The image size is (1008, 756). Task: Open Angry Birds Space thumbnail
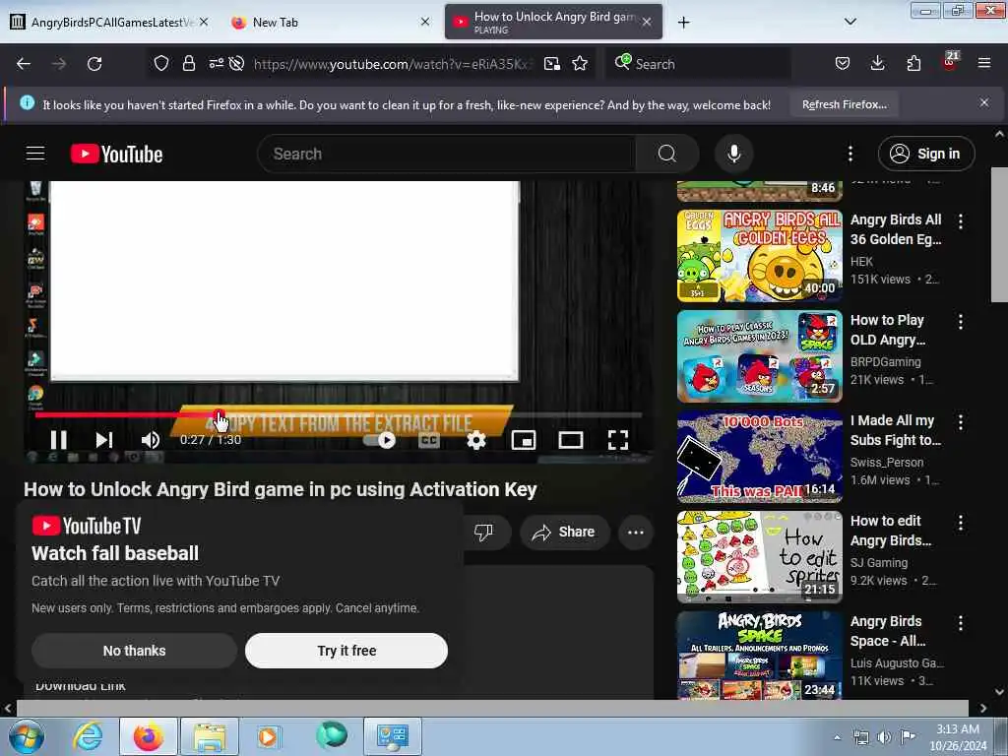click(759, 655)
